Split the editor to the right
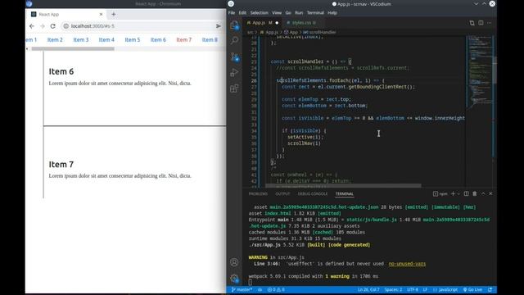This screenshot has width=524, height=295. (x=481, y=23)
